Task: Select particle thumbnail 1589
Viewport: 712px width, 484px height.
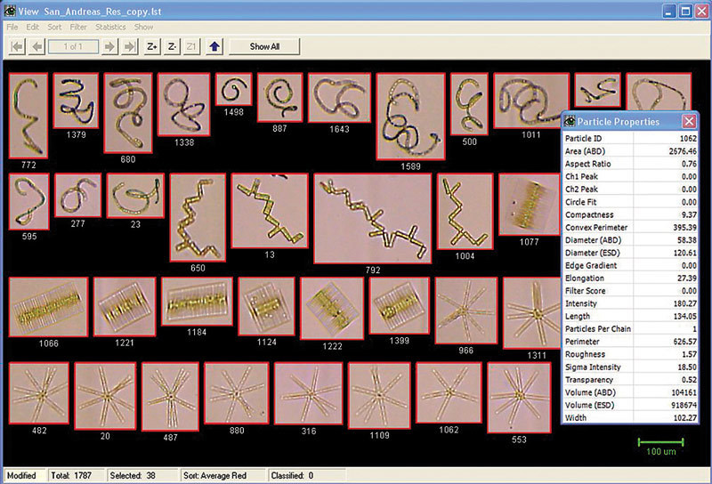Action: 410,116
